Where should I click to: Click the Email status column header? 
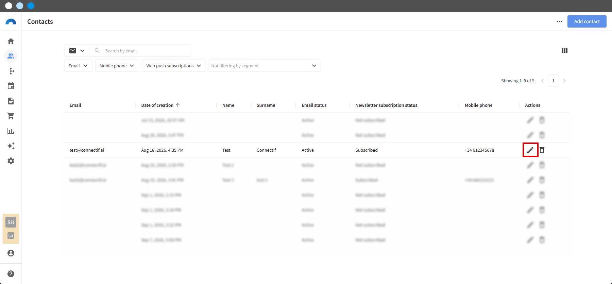(x=314, y=105)
